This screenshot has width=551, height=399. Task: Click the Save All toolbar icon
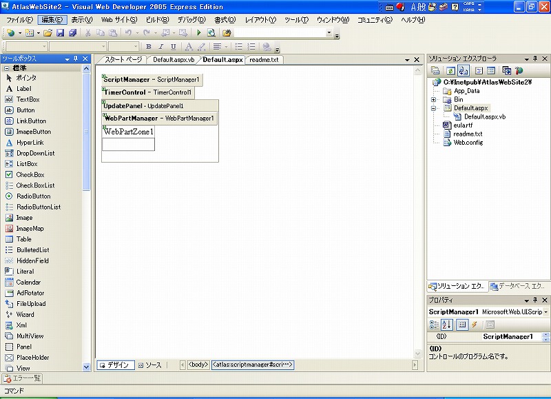tap(73, 33)
